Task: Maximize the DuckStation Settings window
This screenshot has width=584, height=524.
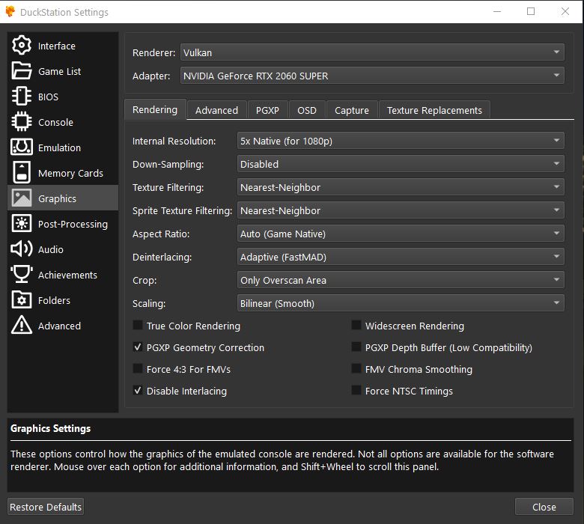Action: (531, 11)
